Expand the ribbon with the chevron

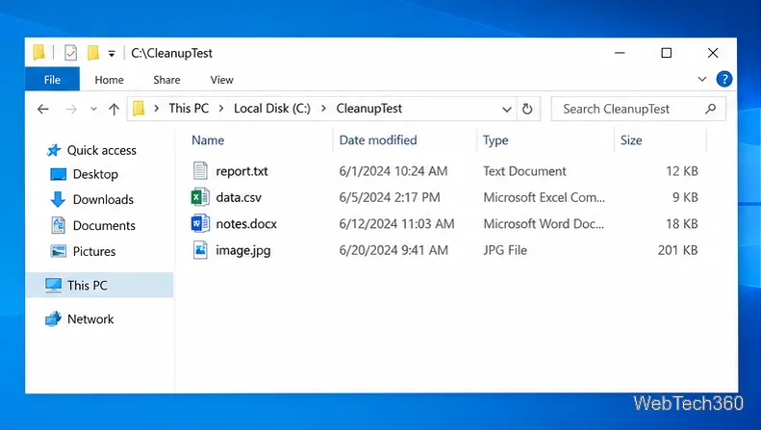(701, 79)
